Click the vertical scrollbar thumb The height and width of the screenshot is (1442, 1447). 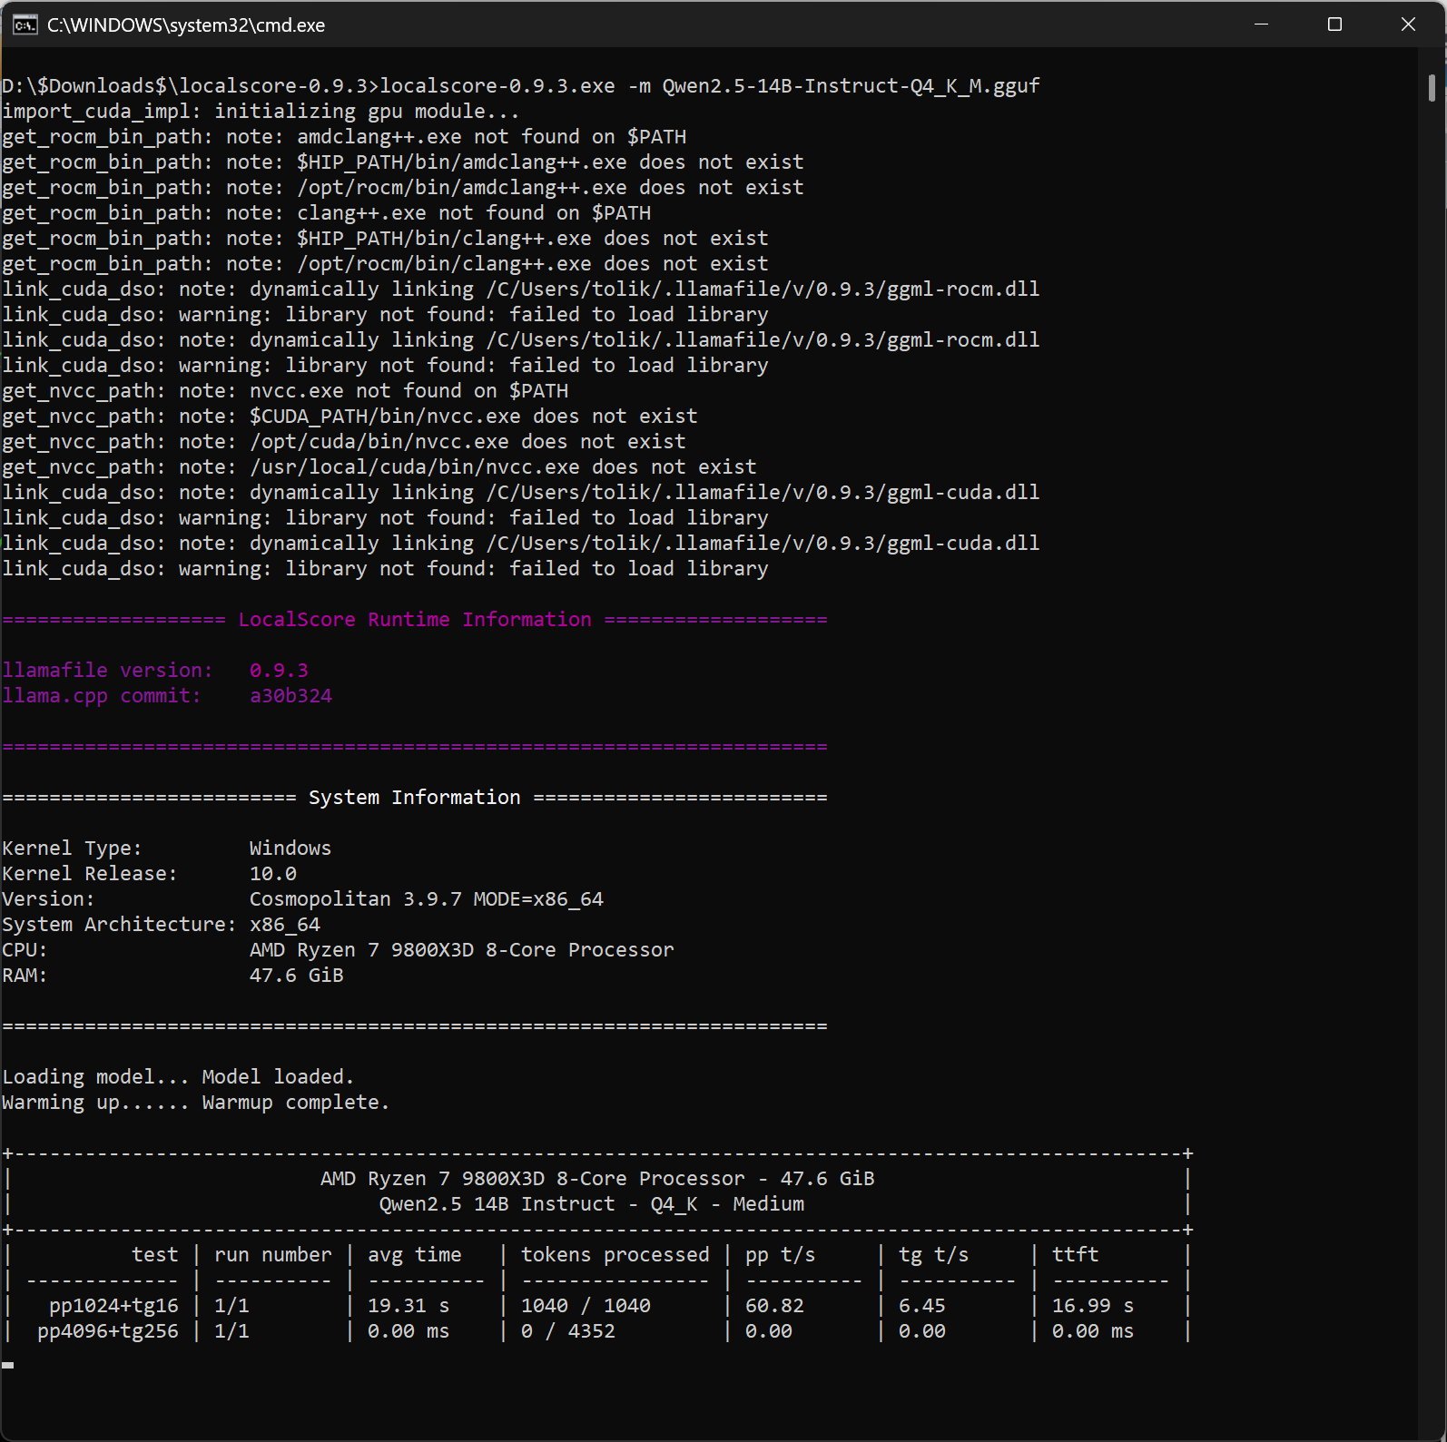pos(1432,88)
